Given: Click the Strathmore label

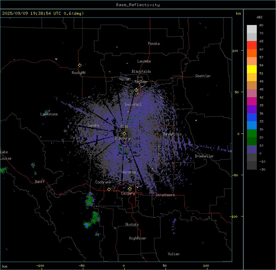Looking at the screenshot, I should pos(165,195).
